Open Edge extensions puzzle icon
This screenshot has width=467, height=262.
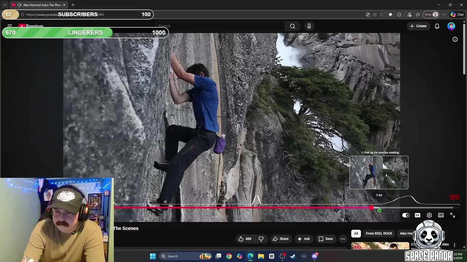(399, 15)
